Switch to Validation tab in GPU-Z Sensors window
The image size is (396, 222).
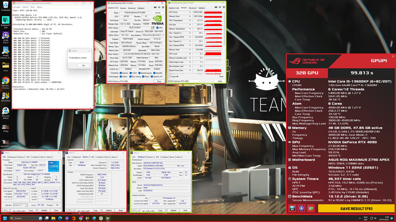[x=201, y=8]
